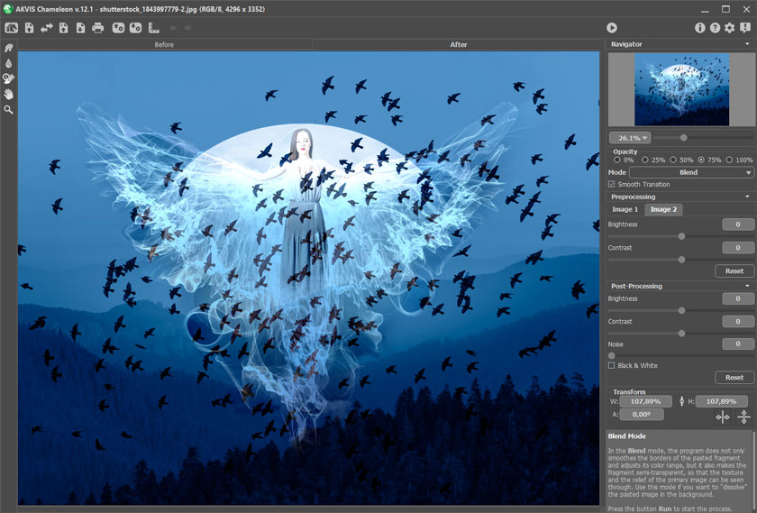The height and width of the screenshot is (513, 757).
Task: Set opacity to 0% radio button
Action: click(617, 160)
